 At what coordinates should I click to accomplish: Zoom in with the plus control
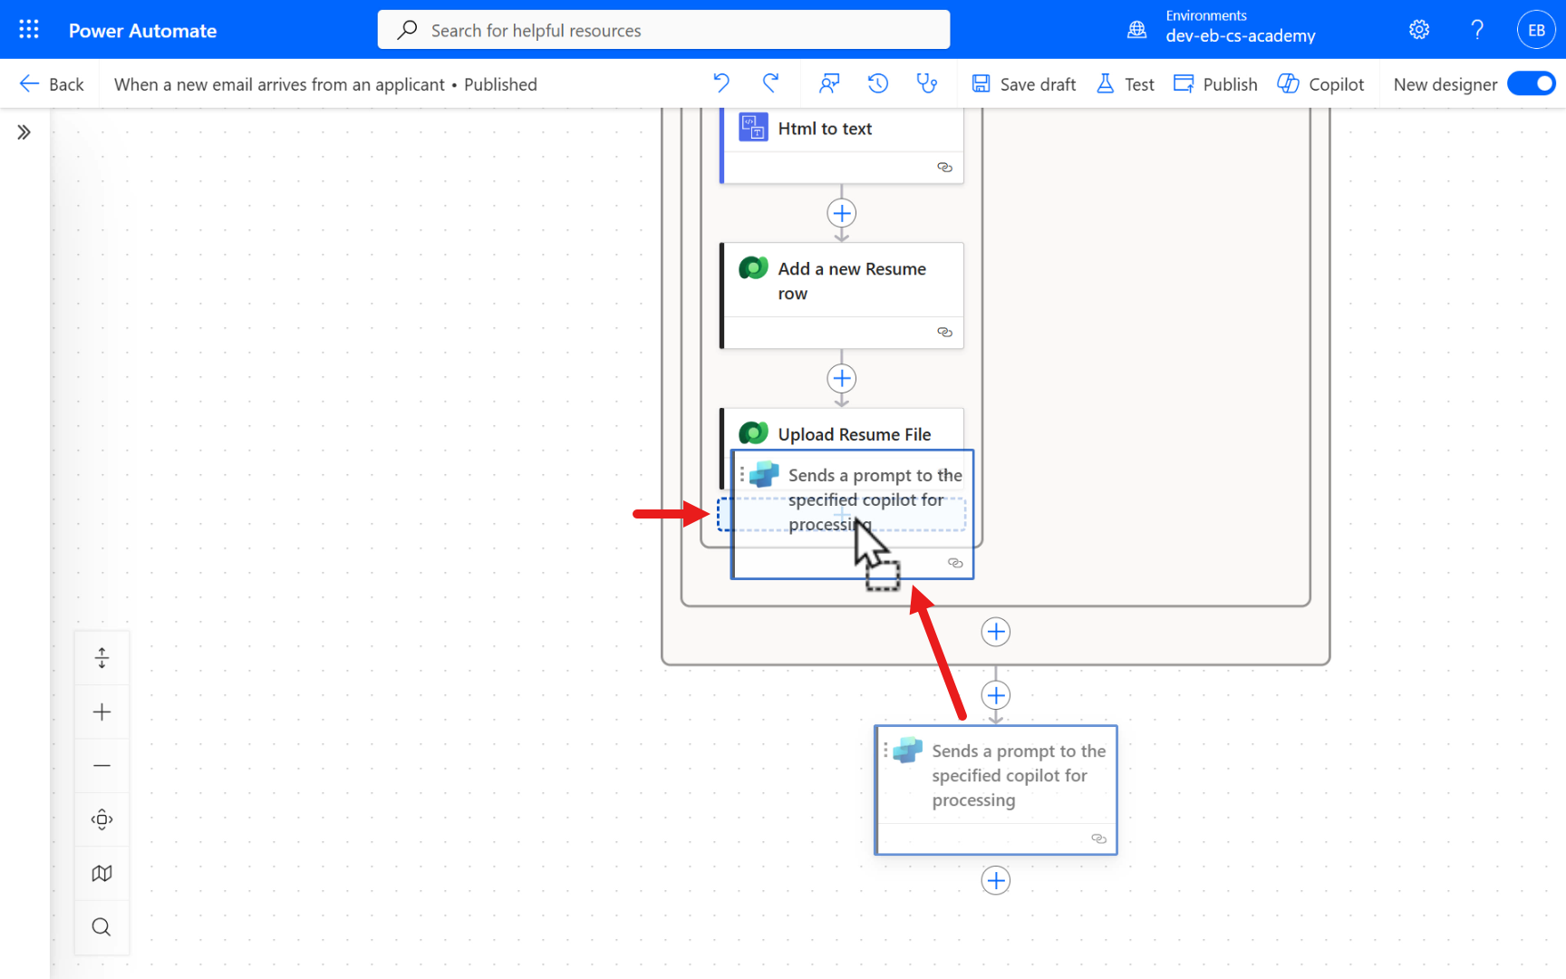[x=101, y=712]
